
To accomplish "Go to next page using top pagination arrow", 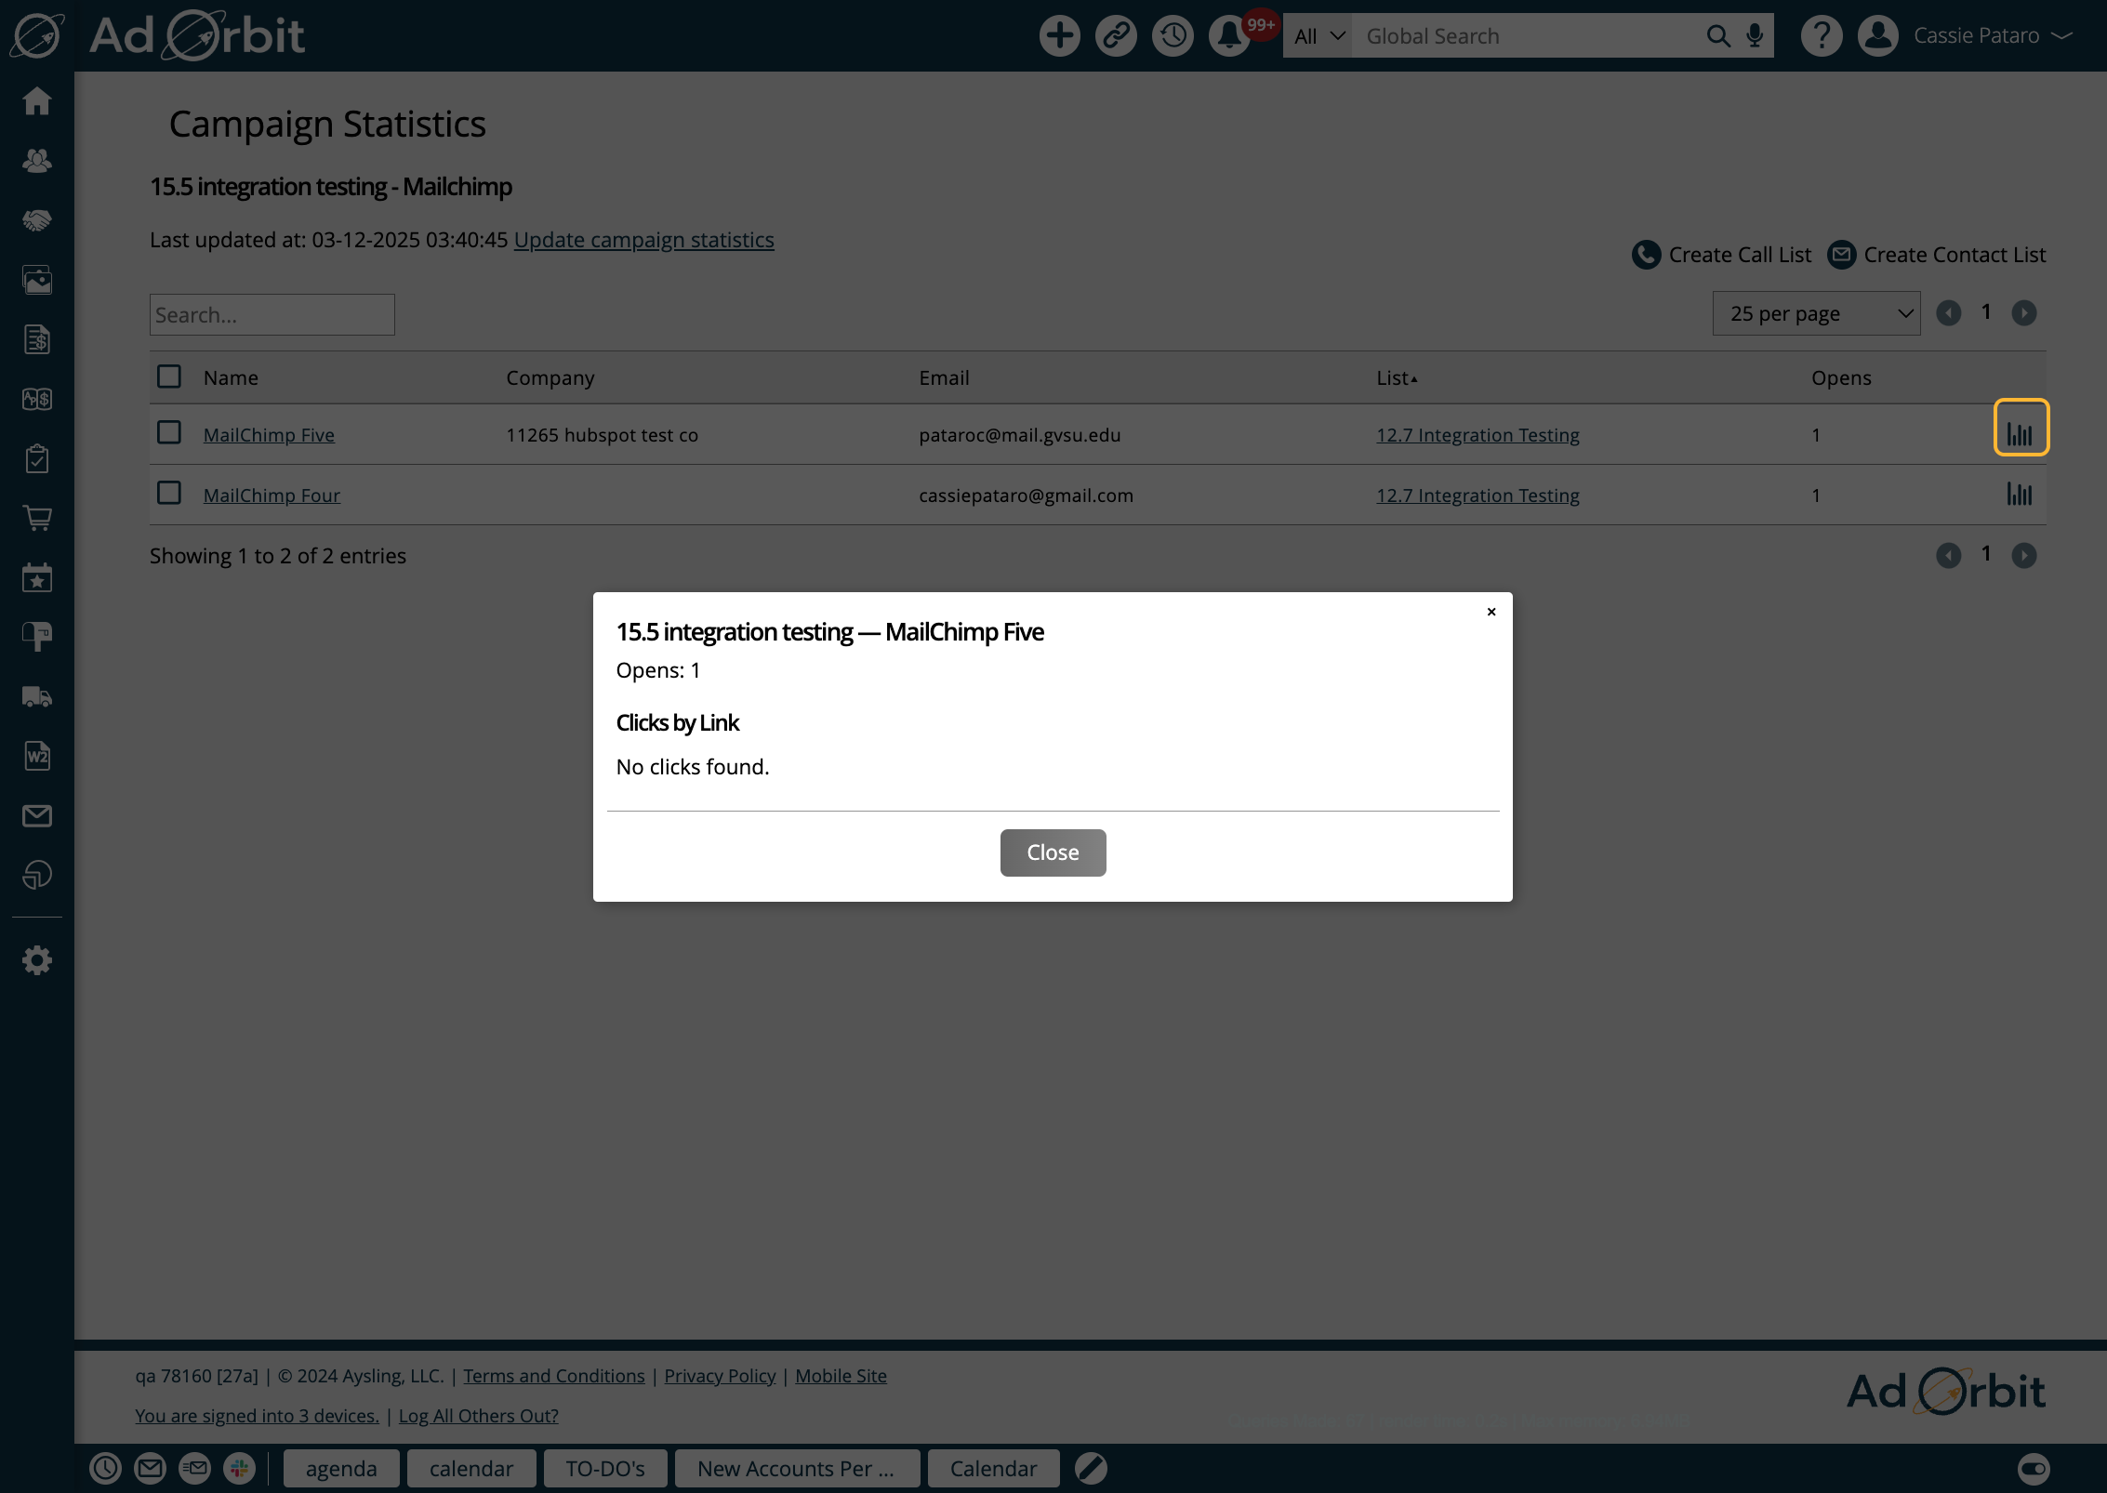I will click(x=2023, y=313).
